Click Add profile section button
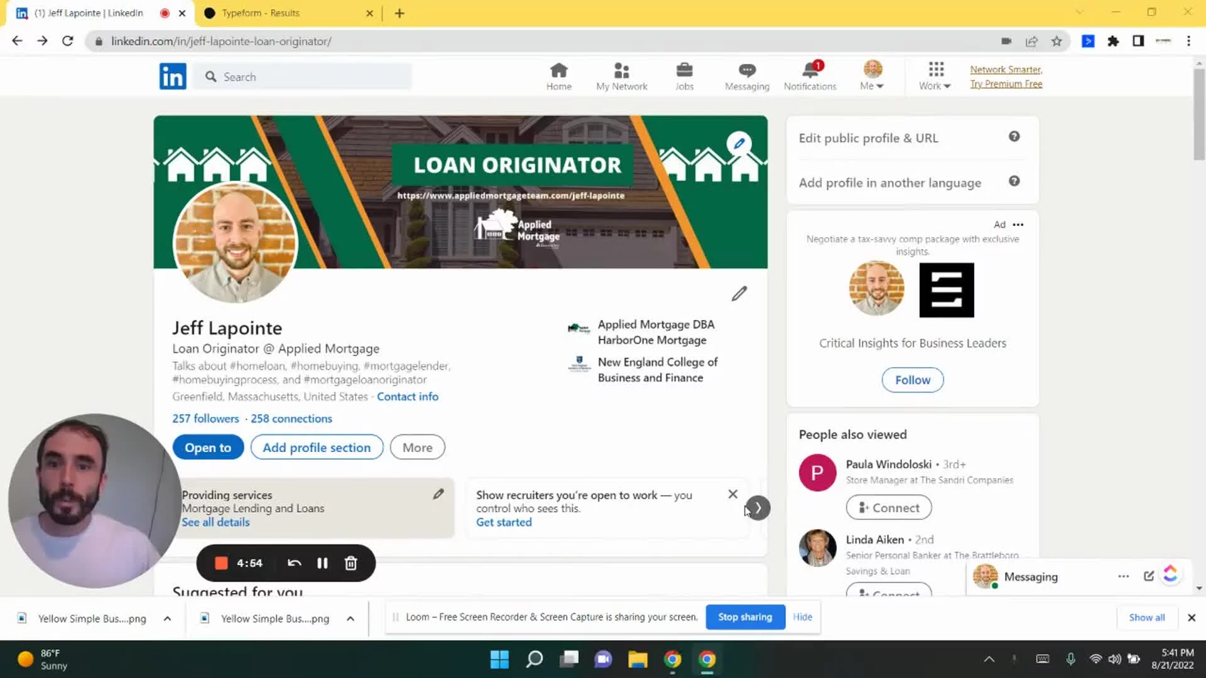Viewport: 1206px width, 678px height. pyautogui.click(x=317, y=447)
